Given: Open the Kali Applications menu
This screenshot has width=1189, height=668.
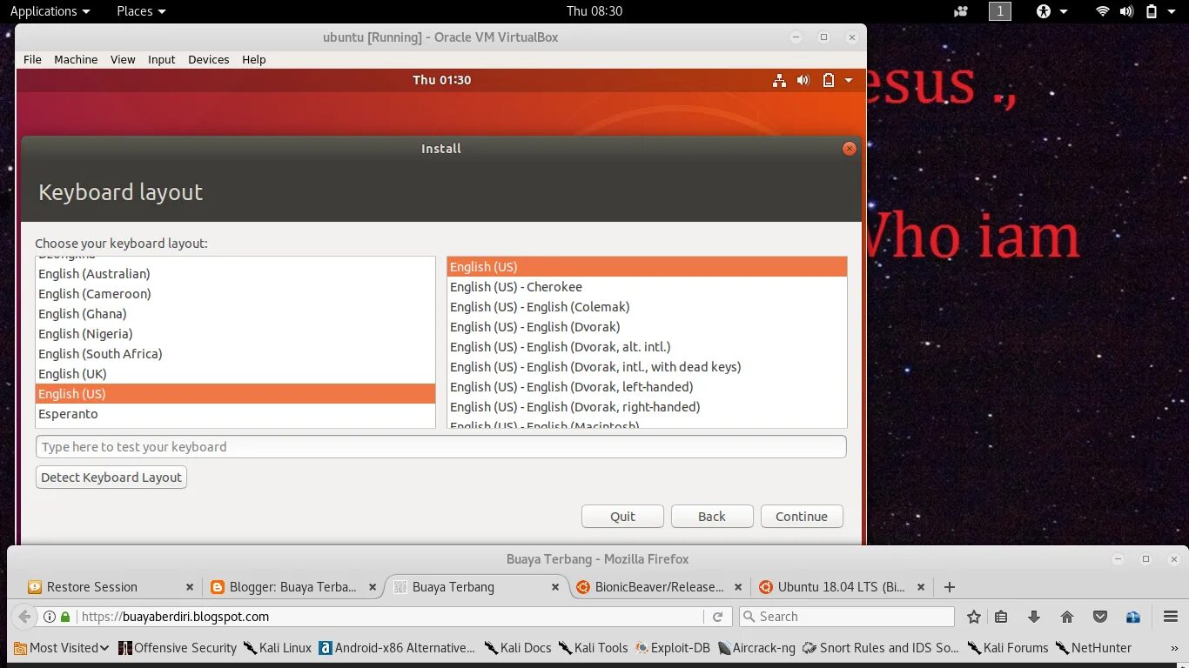Looking at the screenshot, I should [50, 11].
